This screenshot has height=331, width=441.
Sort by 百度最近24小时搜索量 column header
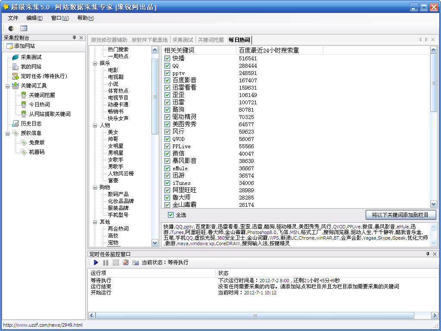[x=280, y=50]
